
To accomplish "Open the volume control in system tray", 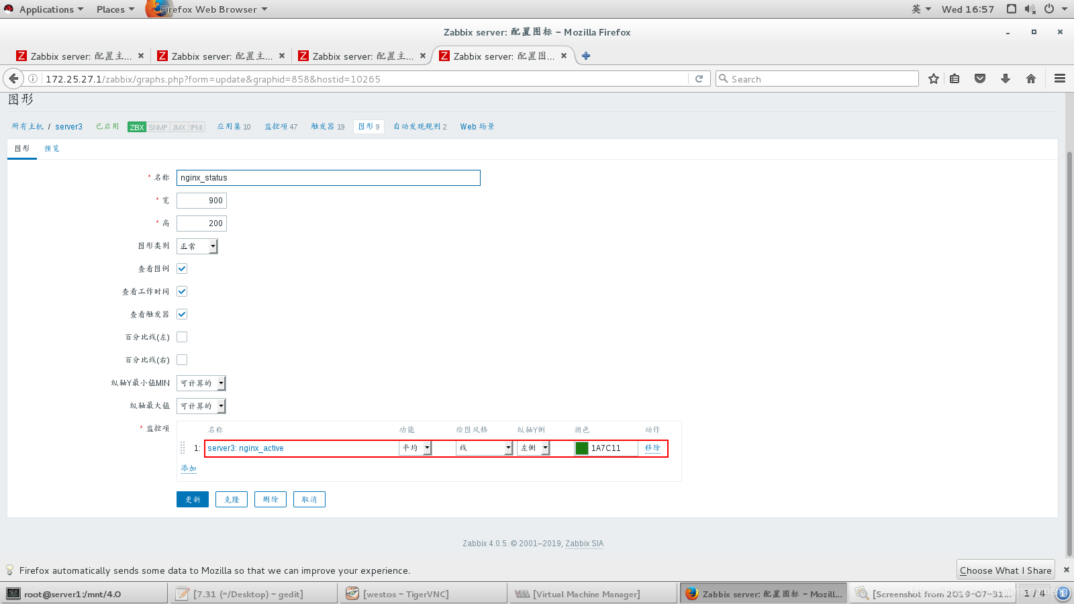I will (1030, 9).
